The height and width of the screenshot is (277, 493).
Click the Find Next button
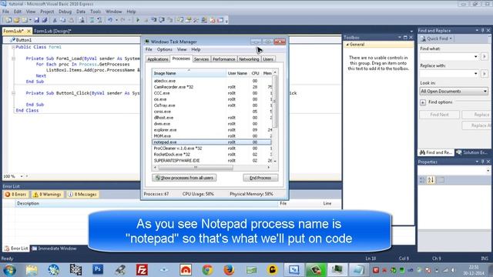point(439,115)
